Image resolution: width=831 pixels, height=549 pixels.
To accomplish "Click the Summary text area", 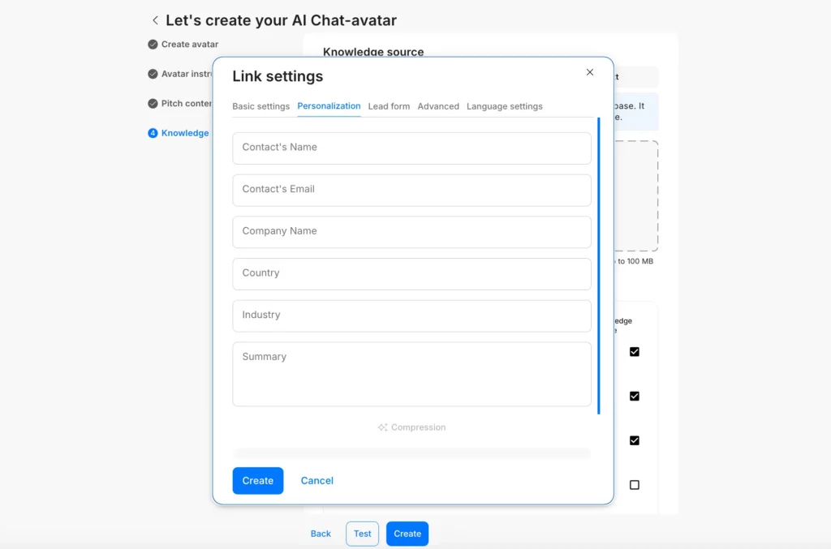I will click(x=411, y=374).
